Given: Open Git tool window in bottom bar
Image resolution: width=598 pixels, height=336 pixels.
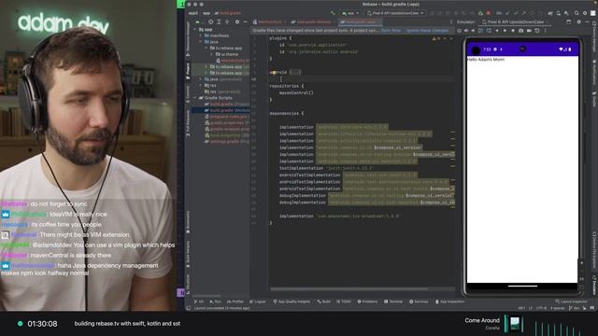Looking at the screenshot, I should coord(199,301).
